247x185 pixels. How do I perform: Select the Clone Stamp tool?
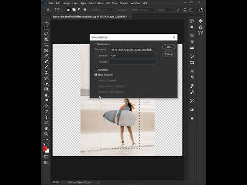point(46,72)
